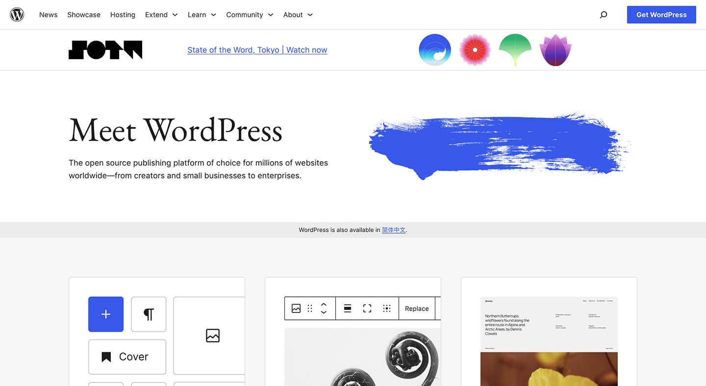The image size is (706, 386).
Task: Open the Hosting menu item
Action: tap(123, 15)
